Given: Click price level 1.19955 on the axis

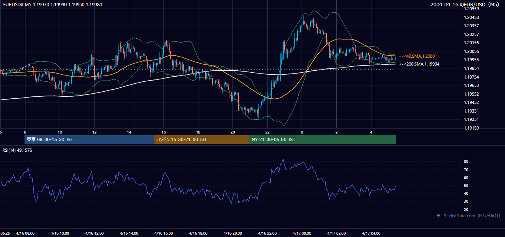Looking at the screenshot, I should click(471, 60).
